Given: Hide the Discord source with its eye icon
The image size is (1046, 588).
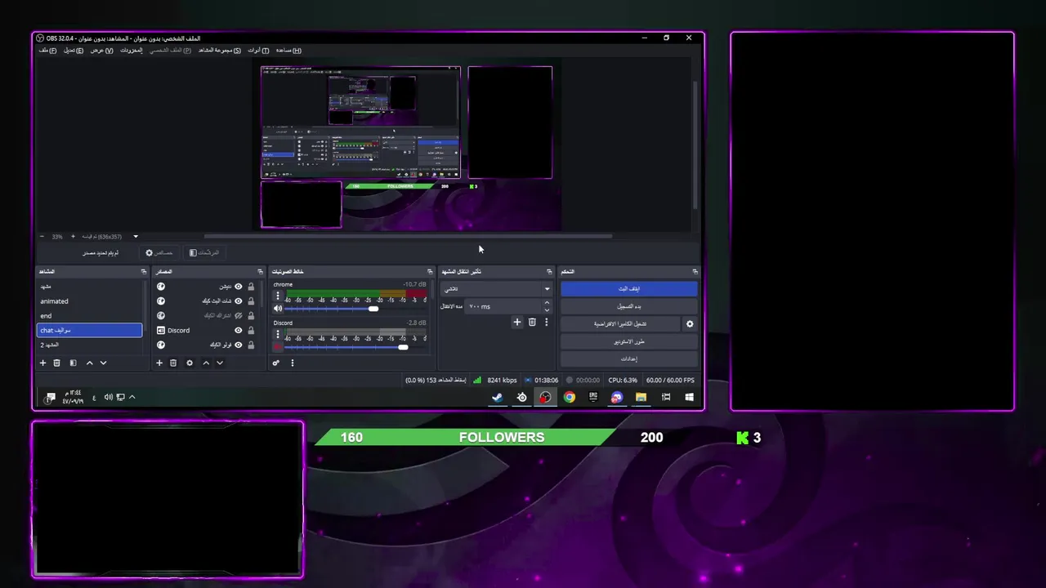Looking at the screenshot, I should click(239, 330).
